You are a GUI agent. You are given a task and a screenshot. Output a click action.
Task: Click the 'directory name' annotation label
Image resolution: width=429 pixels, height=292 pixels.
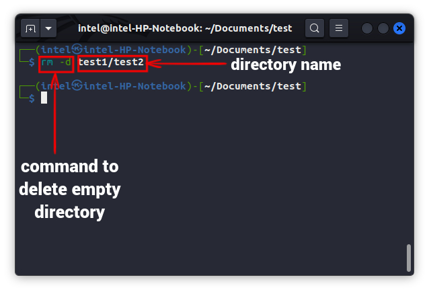[x=286, y=65]
